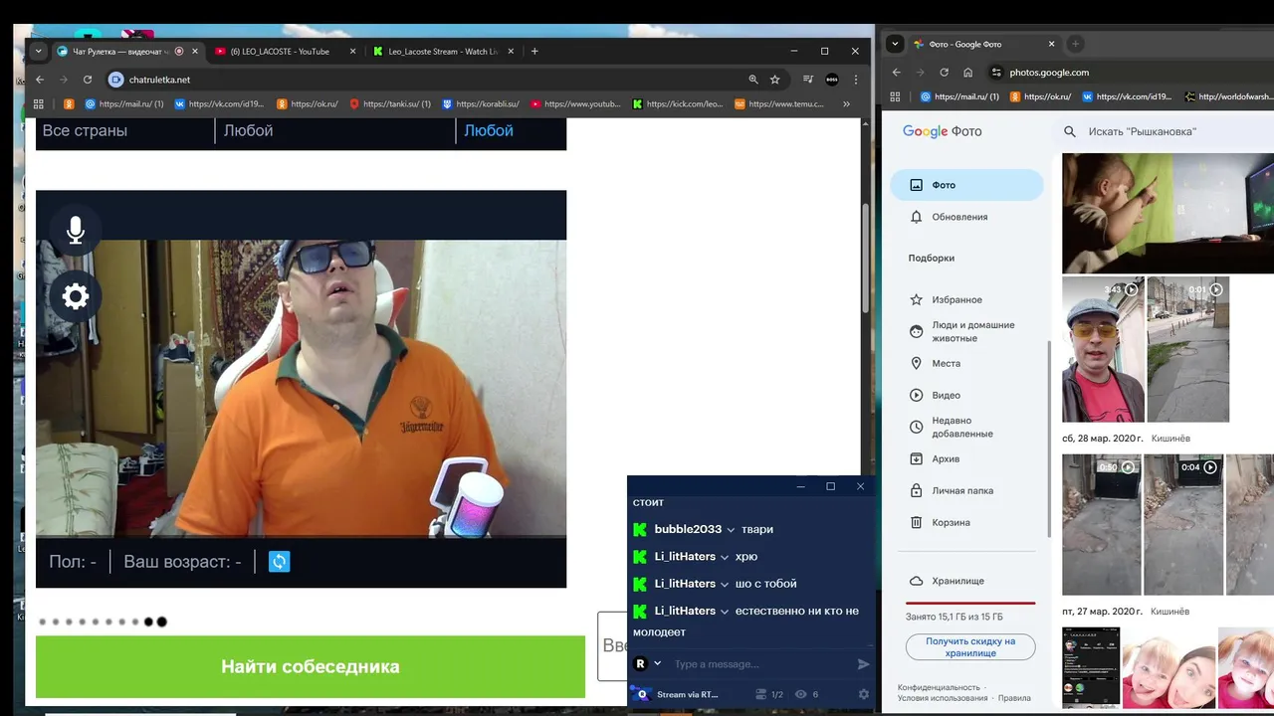
Task: Open chat popup settings gear
Action: [863, 694]
